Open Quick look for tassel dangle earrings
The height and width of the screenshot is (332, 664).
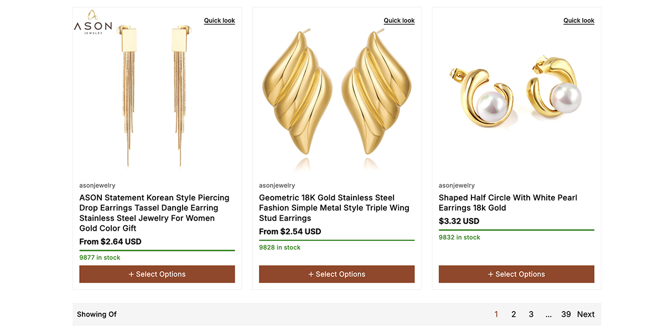coord(219,20)
